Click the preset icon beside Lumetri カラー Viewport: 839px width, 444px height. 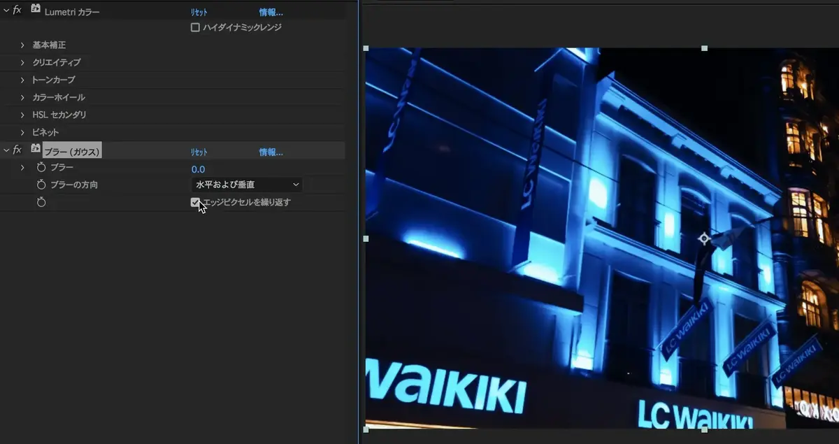click(x=36, y=10)
